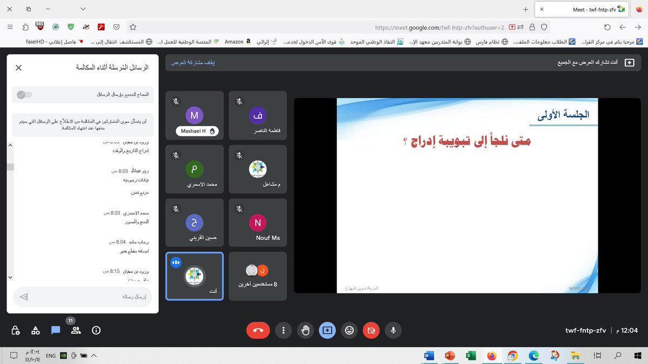Go back with Firefox back arrow
Image resolution: width=648 pixels, height=364 pixels.
coord(638,27)
